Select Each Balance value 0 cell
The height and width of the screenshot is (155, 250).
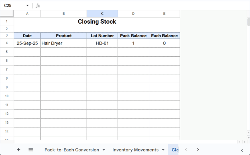164,43
